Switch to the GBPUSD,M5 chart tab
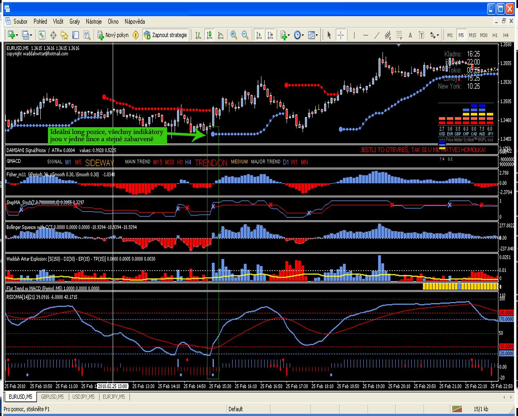 pos(52,397)
